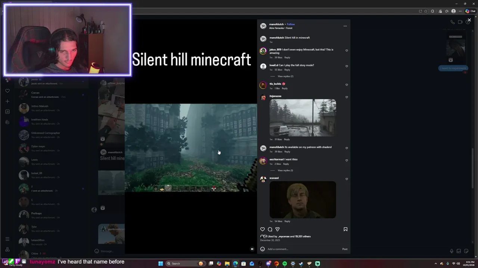The width and height of the screenshot is (478, 268).
Task: Open manofdutch profile picture in post header
Action: 263,26
